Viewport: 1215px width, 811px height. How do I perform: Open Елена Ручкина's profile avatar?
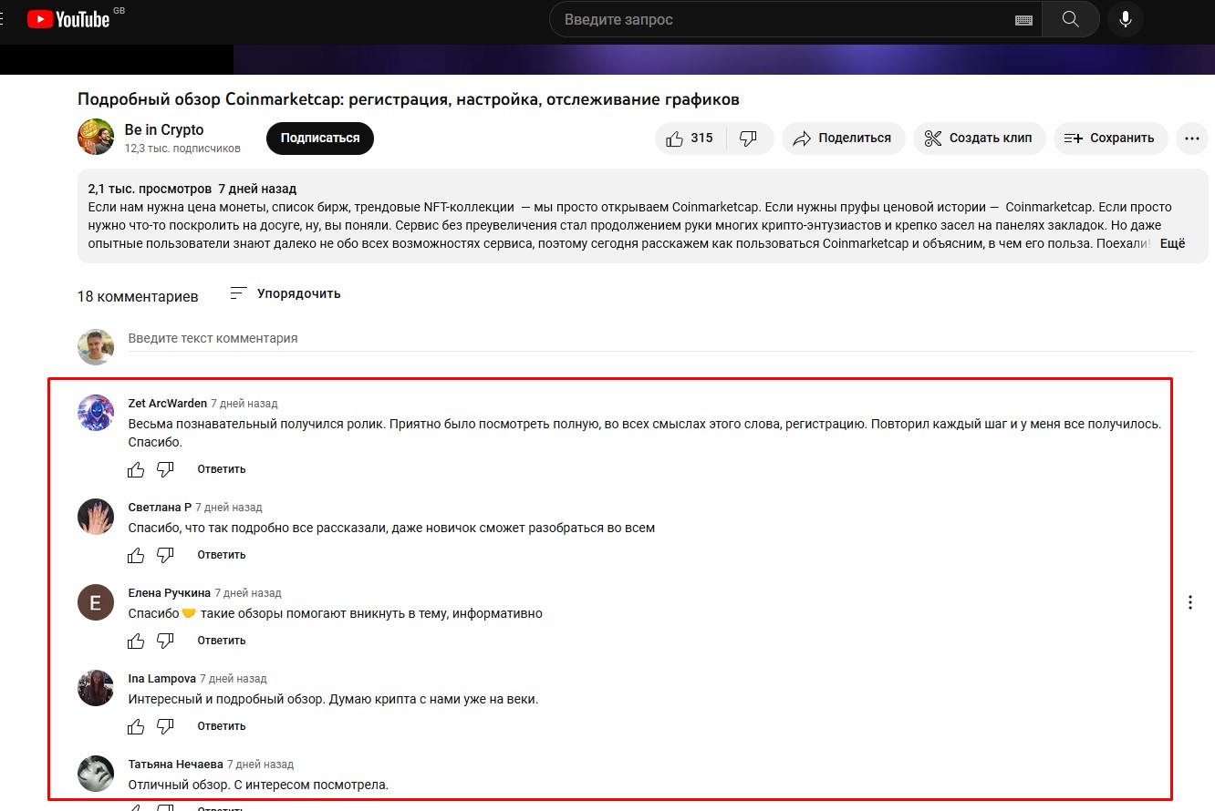click(x=96, y=602)
